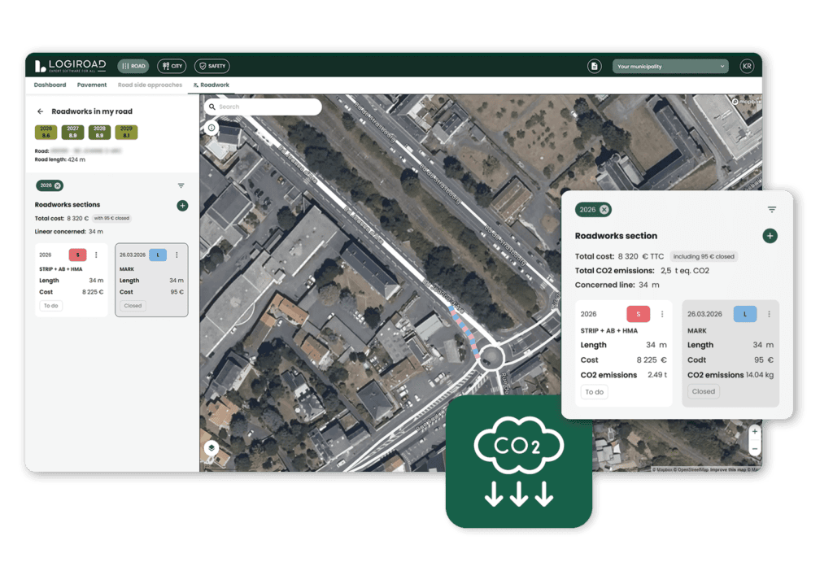Remove the 2026 filter chip in sidebar
This screenshot has height=571, width=833.
point(58,186)
